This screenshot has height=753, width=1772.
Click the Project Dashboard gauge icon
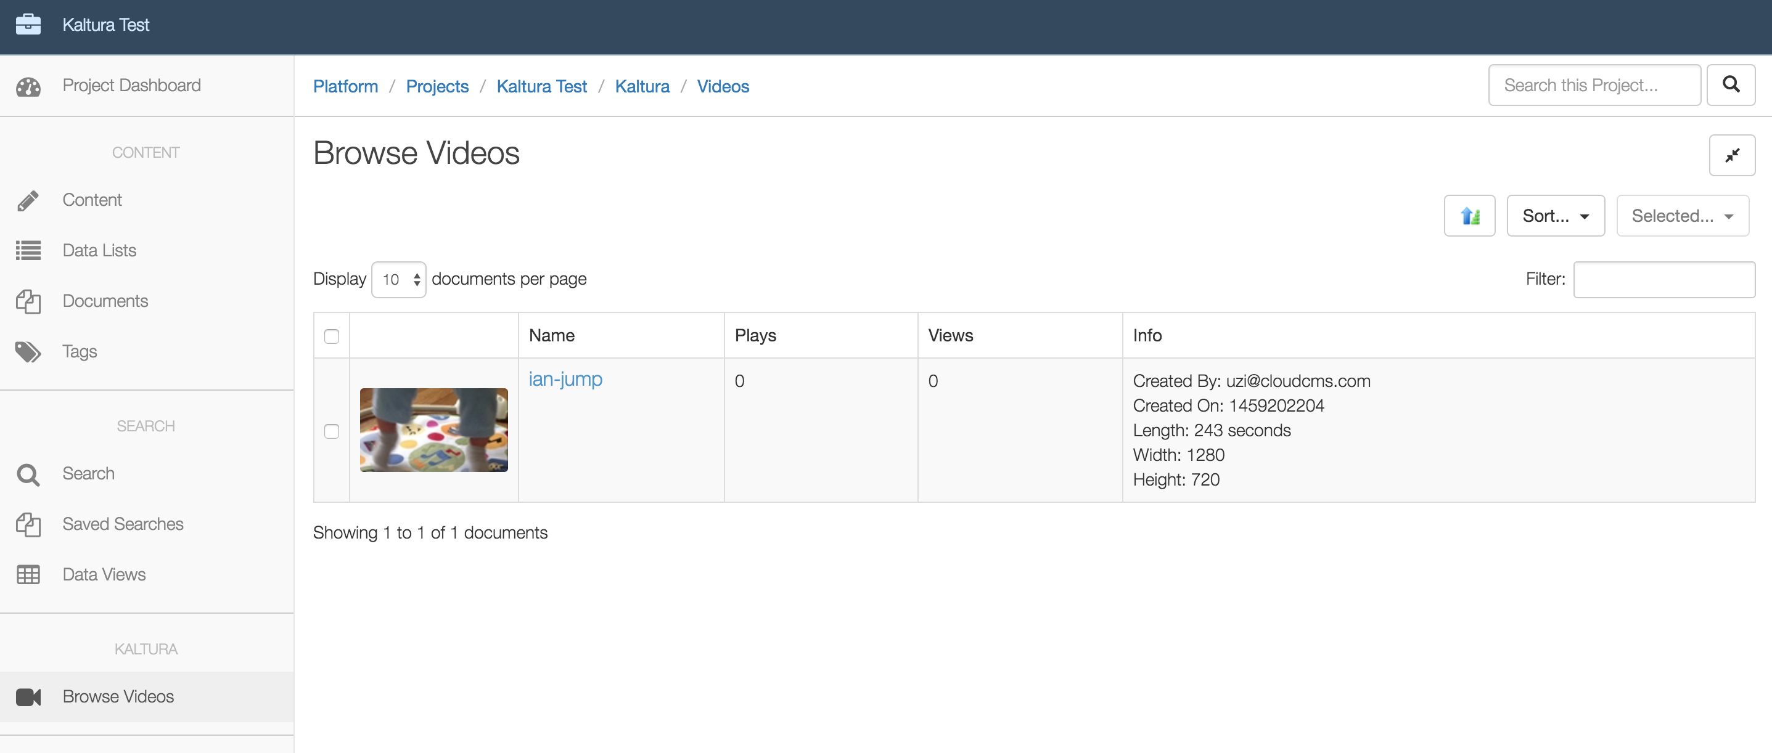pos(28,87)
